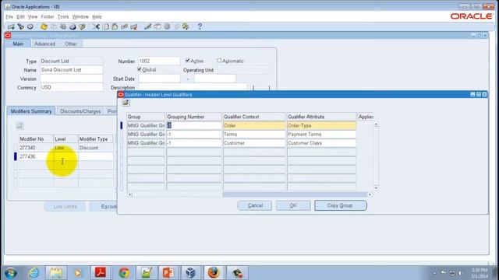Open Firefox from the taskbar
The image size is (499, 280).
[214, 273]
